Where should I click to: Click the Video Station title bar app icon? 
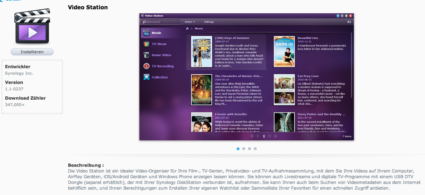click(x=142, y=16)
